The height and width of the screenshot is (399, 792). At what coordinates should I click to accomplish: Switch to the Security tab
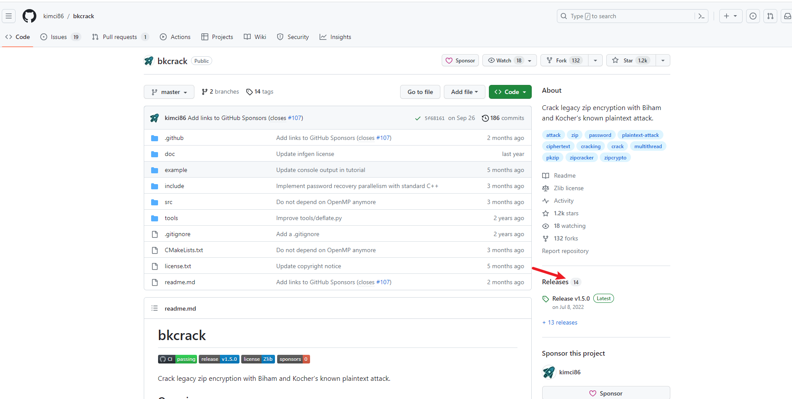[x=293, y=37]
